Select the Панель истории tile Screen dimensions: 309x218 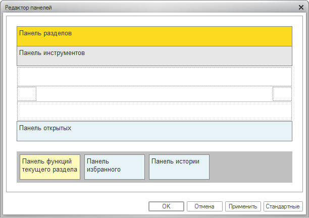click(x=179, y=167)
